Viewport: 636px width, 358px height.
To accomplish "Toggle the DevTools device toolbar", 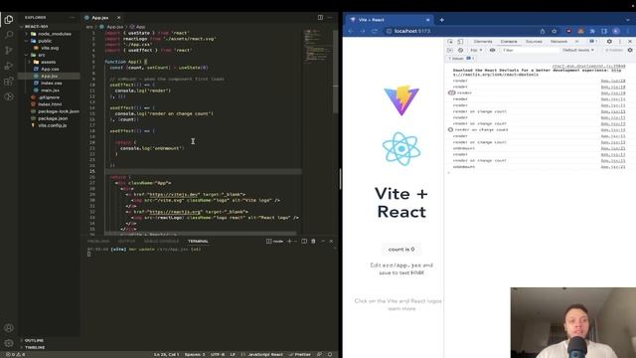I will [460, 42].
